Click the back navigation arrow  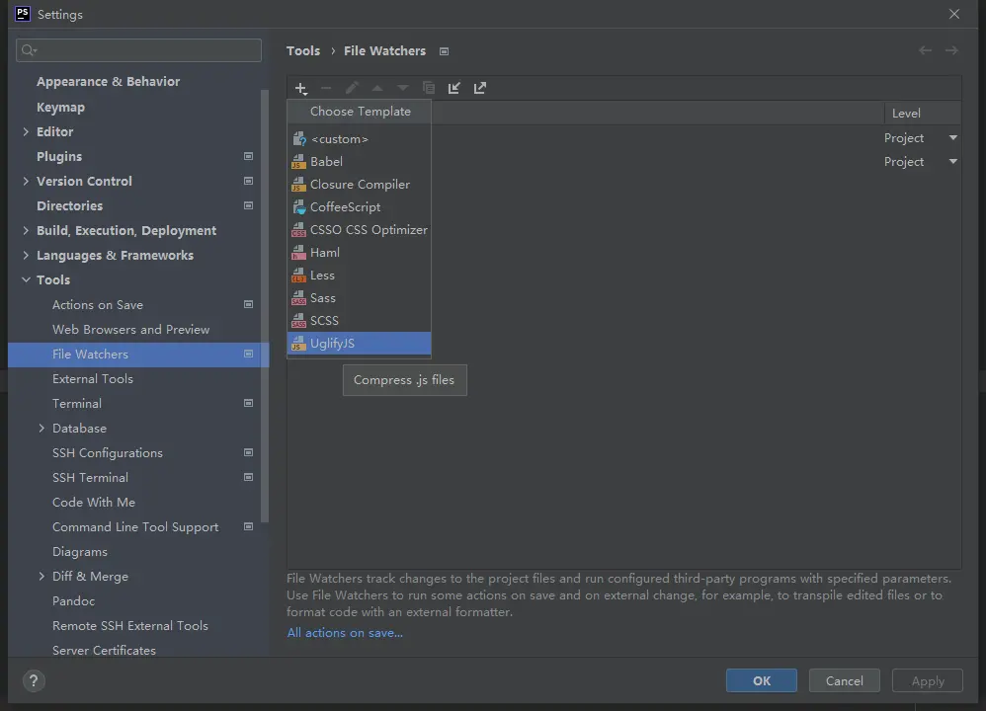(925, 50)
